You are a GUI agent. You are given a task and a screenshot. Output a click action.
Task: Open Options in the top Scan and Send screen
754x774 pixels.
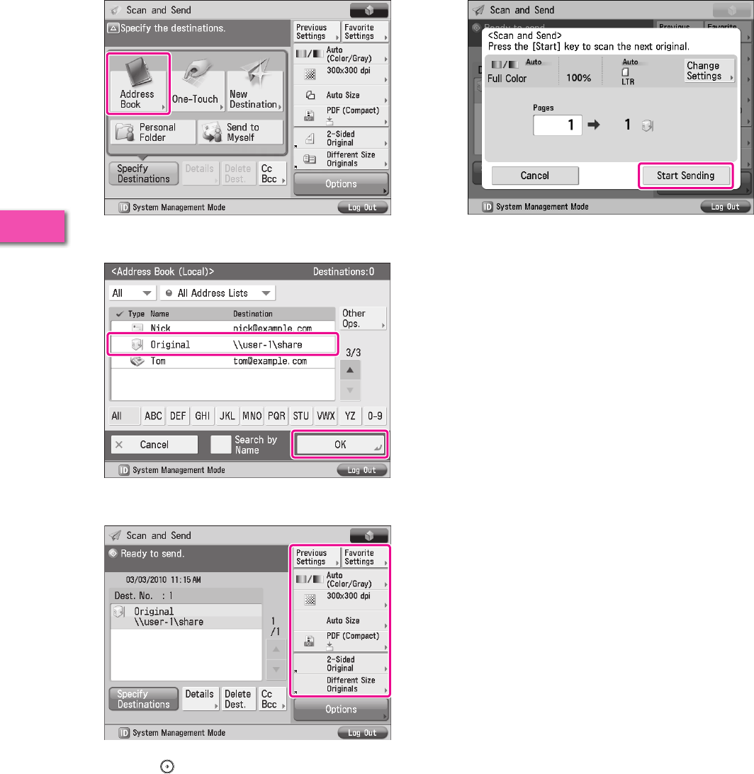[x=341, y=183]
